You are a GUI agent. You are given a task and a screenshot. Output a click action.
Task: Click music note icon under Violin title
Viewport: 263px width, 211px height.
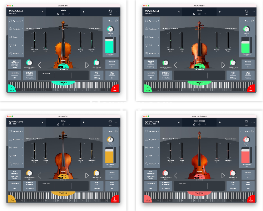pyautogui.click(x=58, y=14)
